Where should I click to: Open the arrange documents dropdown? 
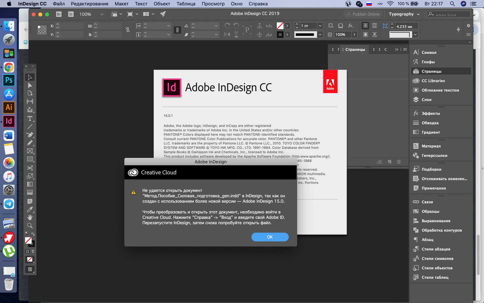pos(149,14)
